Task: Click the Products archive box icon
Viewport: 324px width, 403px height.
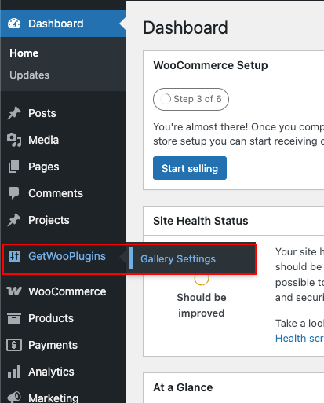Action: click(14, 318)
